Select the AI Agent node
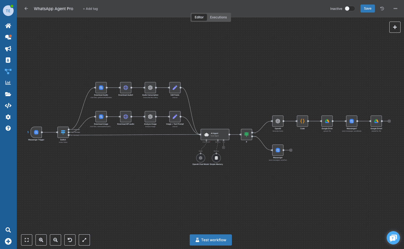Viewport: 404px width, 249px height. pyautogui.click(x=215, y=134)
